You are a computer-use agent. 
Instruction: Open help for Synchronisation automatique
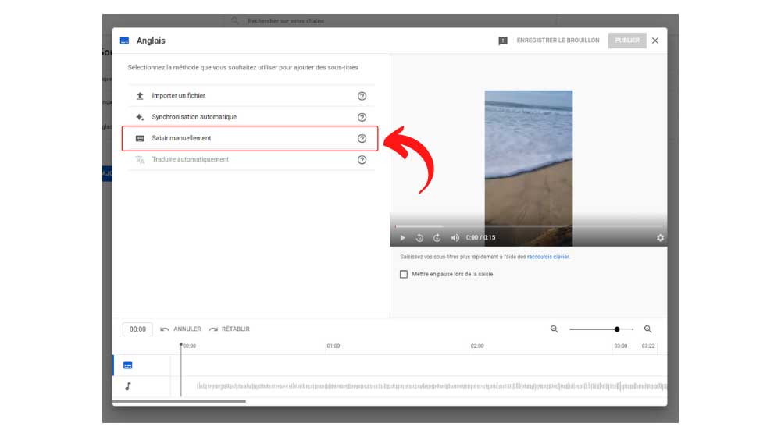(x=362, y=118)
